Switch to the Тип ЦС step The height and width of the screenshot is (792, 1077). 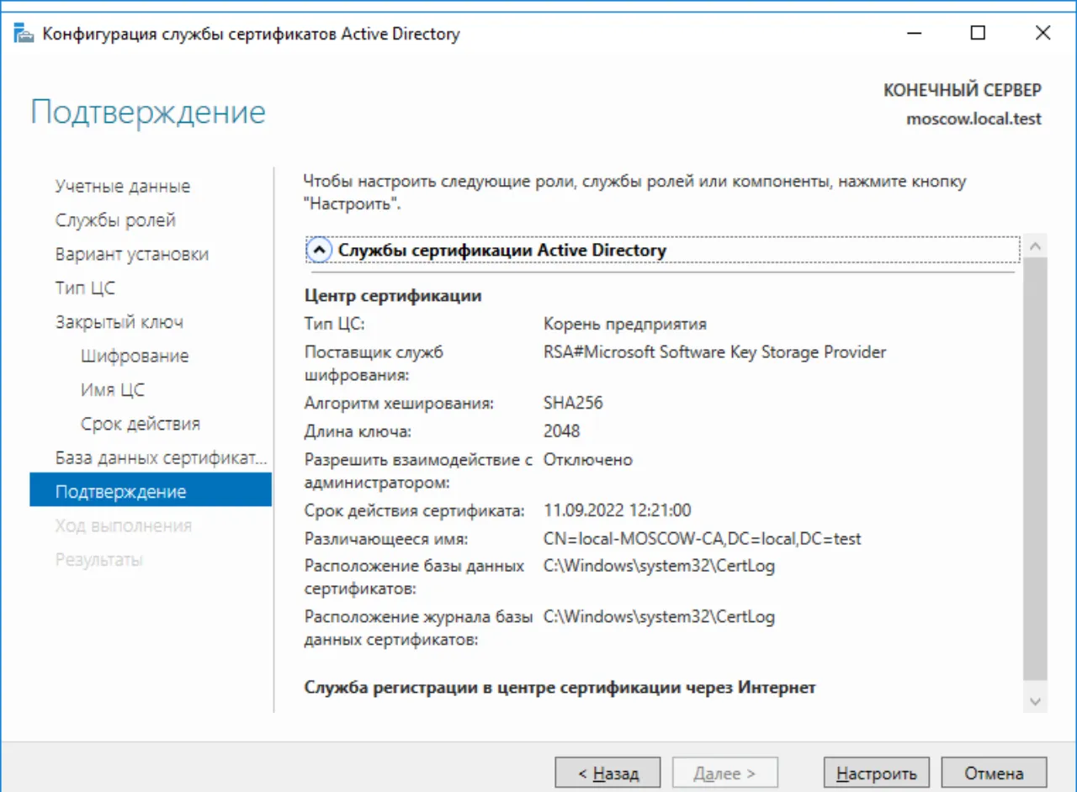85,288
